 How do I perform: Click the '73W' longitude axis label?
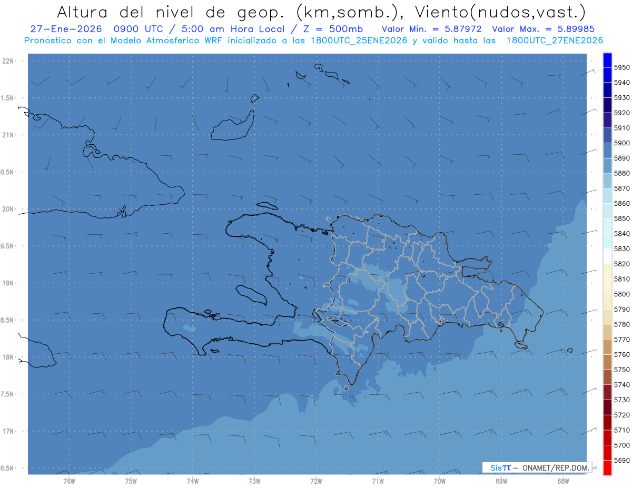[254, 481]
